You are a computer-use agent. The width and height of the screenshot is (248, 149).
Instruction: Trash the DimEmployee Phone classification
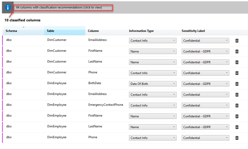click(x=237, y=138)
